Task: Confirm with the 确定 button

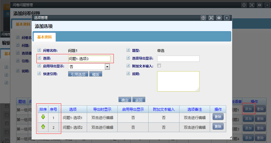Action: [x=125, y=100]
